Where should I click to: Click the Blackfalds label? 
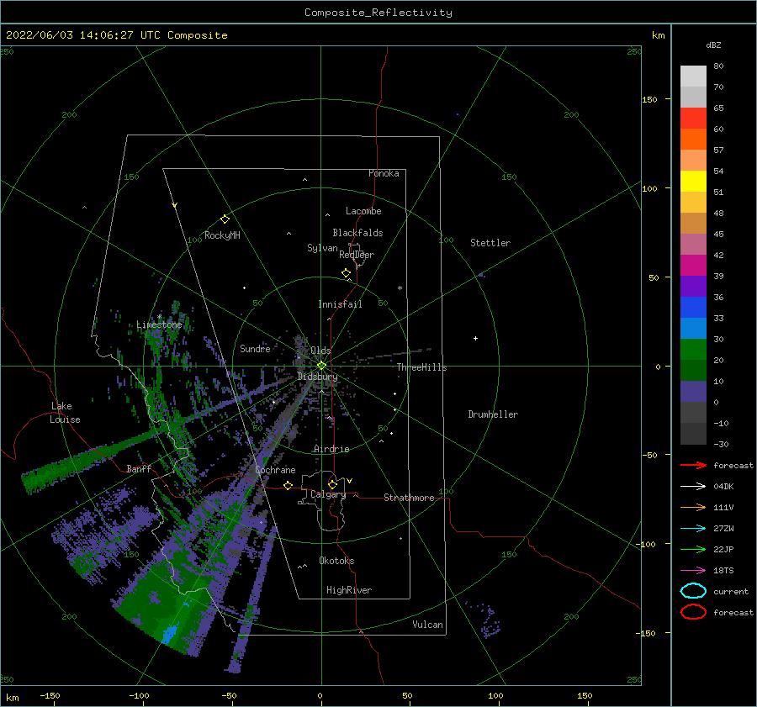click(x=357, y=233)
